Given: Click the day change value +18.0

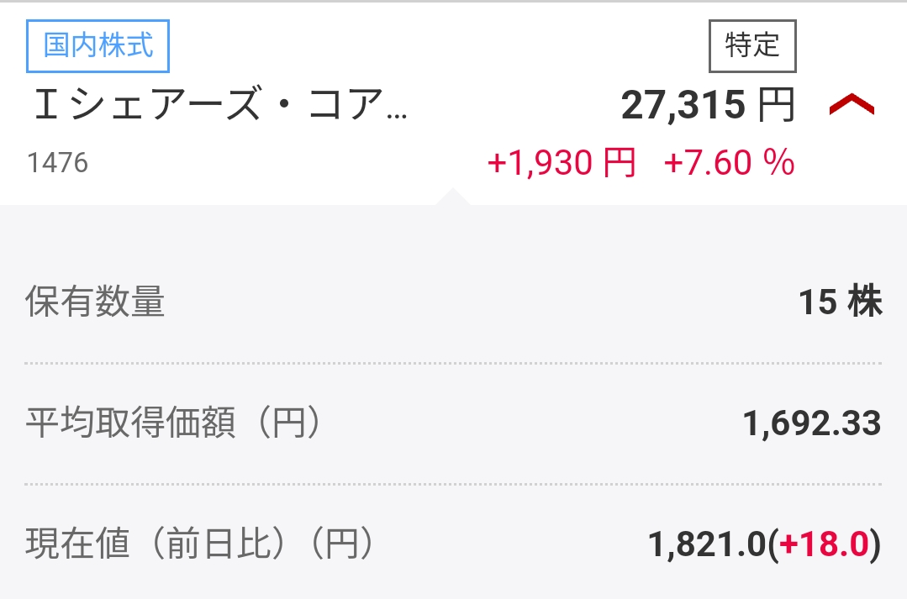Looking at the screenshot, I should click(x=824, y=544).
